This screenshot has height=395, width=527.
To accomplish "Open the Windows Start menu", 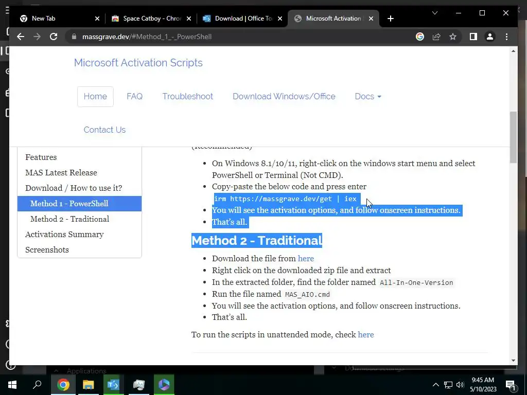I will coord(12,385).
